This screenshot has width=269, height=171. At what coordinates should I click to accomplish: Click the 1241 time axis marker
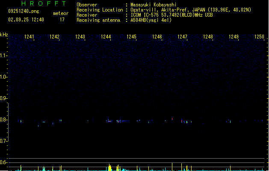coord(29,37)
